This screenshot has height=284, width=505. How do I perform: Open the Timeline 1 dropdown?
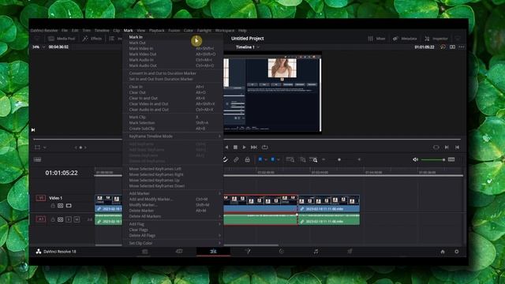coord(248,47)
